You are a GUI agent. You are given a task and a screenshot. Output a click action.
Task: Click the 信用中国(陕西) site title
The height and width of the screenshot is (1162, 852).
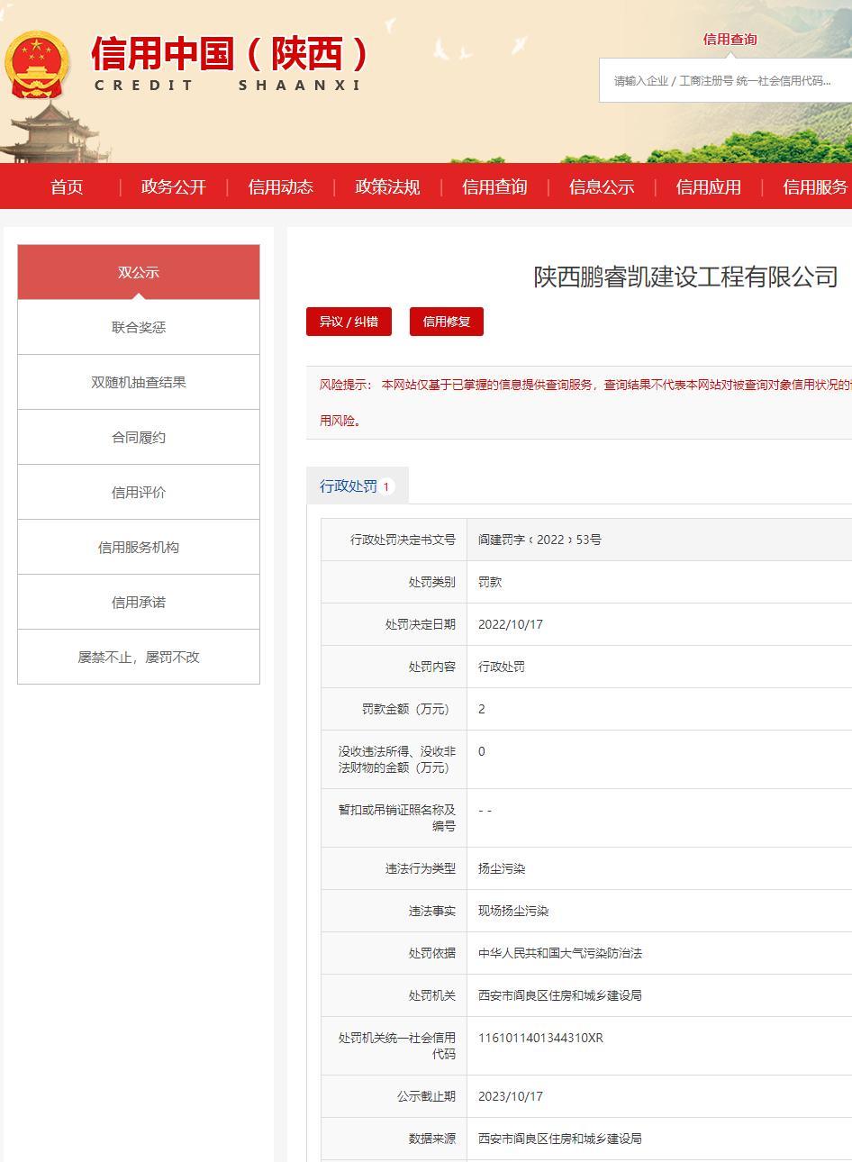pos(231,54)
